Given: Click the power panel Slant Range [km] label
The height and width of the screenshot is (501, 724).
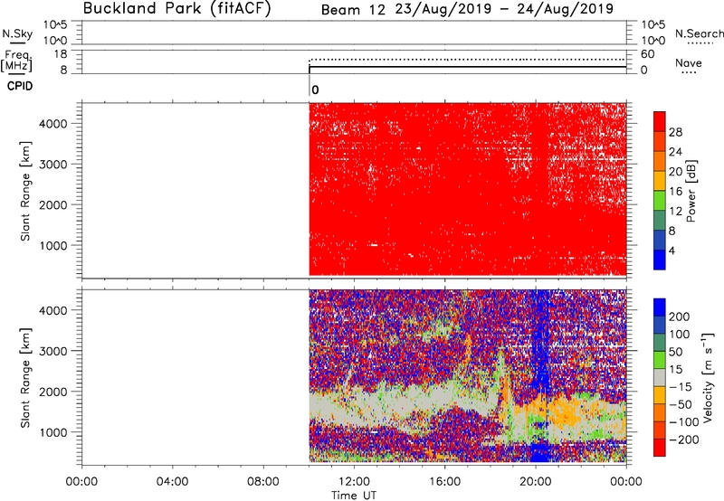Looking at the screenshot, I should tap(25, 191).
